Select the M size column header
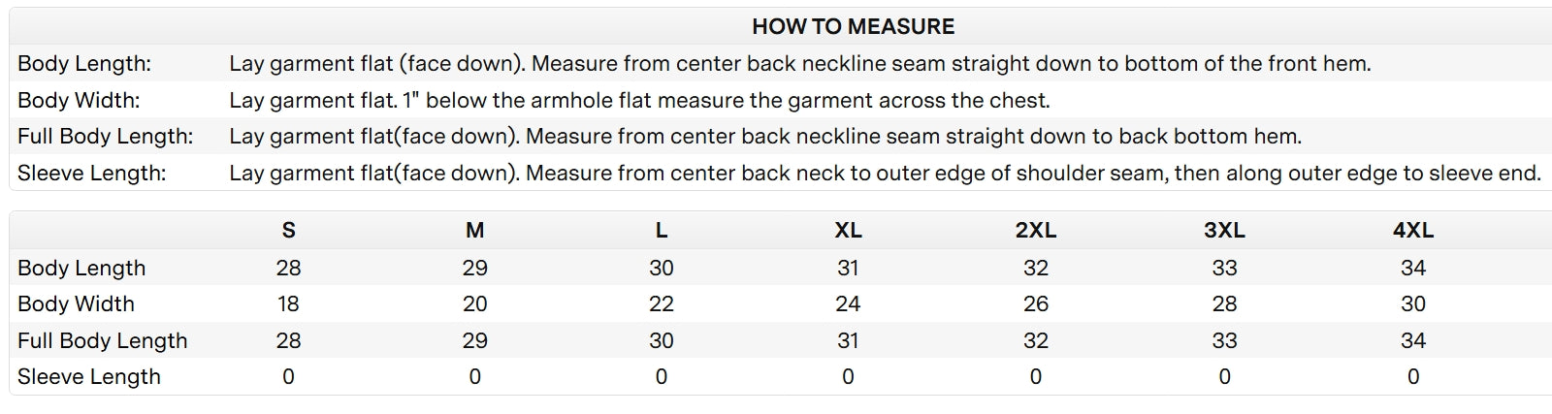 [x=474, y=231]
